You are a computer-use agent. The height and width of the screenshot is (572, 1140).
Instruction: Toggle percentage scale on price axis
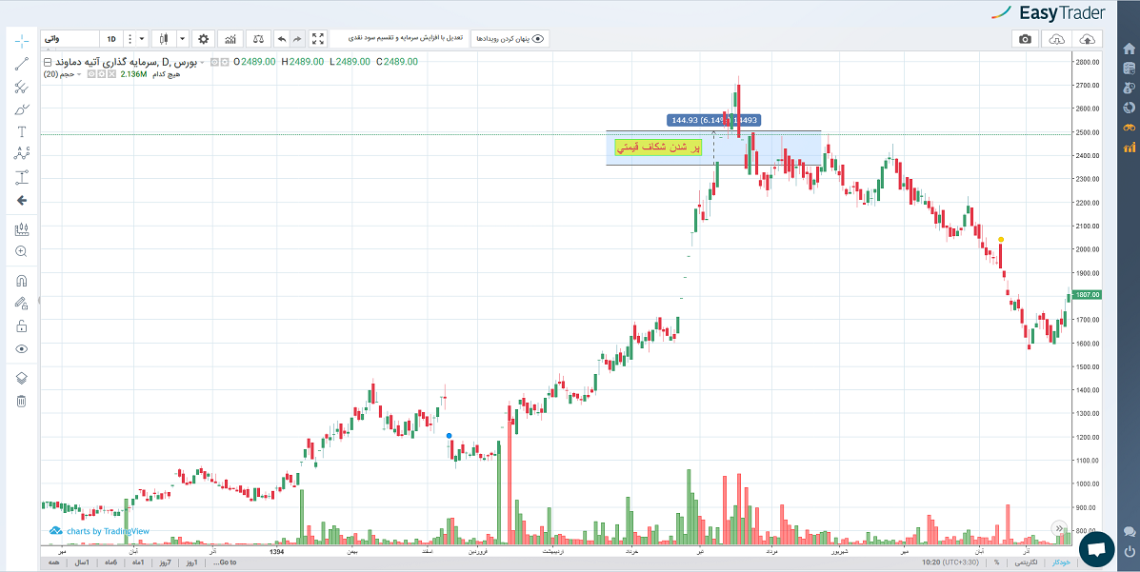click(x=997, y=562)
